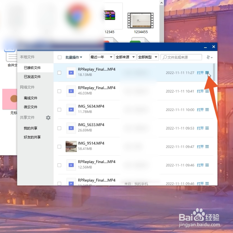Click 本地文件 section header
The height and width of the screenshot is (233, 233).
click(27, 57)
